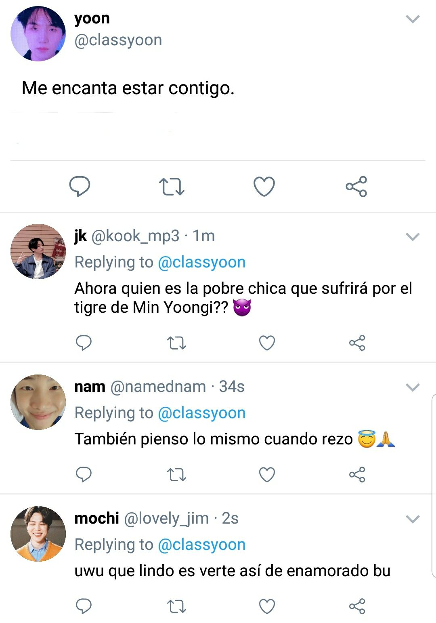Reply to jk's comment
Viewport: 436px width, 623px height.
[84, 343]
